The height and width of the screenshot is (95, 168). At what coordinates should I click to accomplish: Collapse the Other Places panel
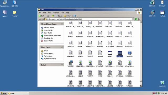tap(62, 47)
